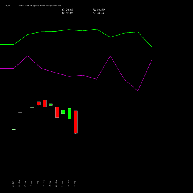Click the purple line's right end point
The image size is (193, 193).
tap(152, 60)
